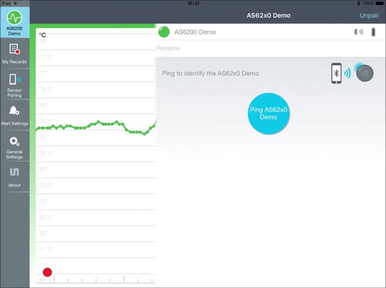
Task: Open the AS6200 Demo sensor tab
Action: [x=14, y=23]
